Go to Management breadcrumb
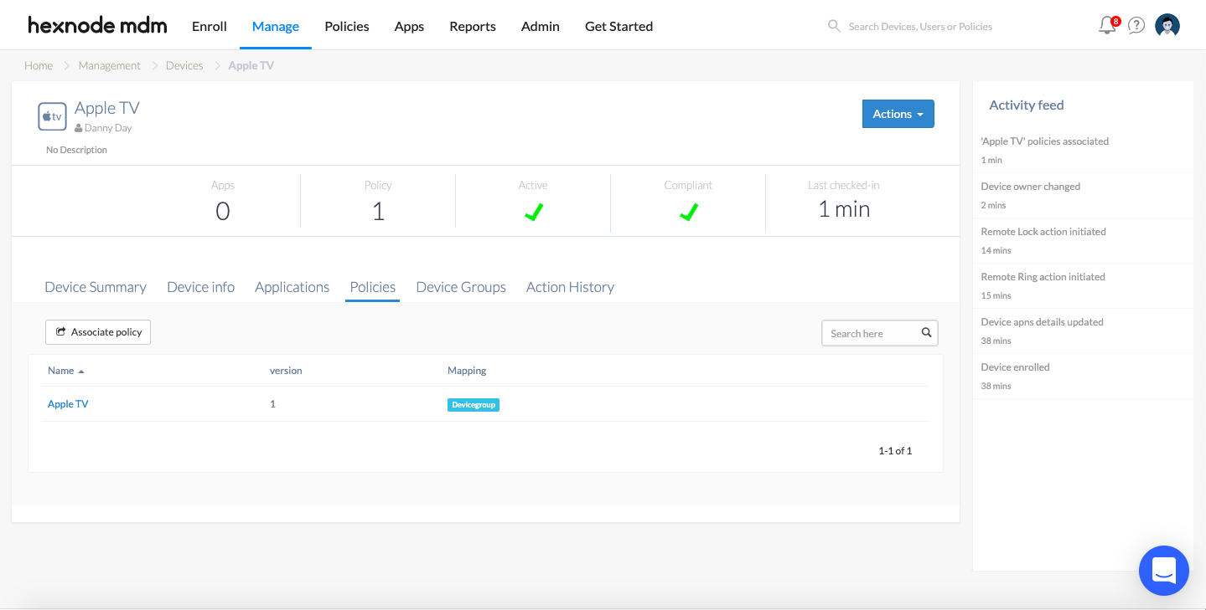The height and width of the screenshot is (610, 1206). pos(110,65)
